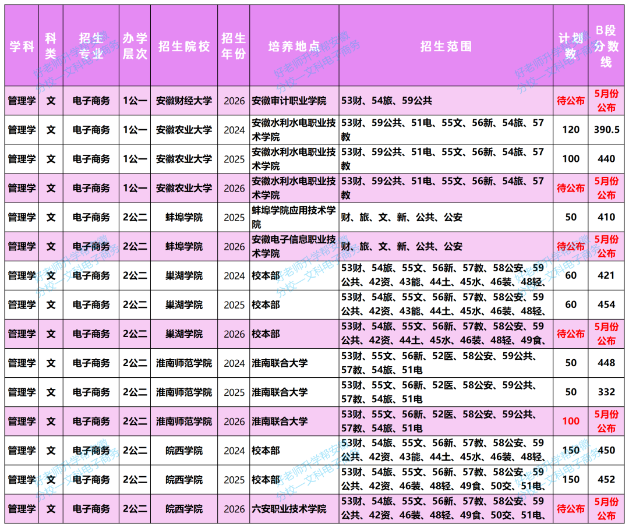
Task: Click plan number 50 in 蚌埠学院 2025 row
Action: 571,217
